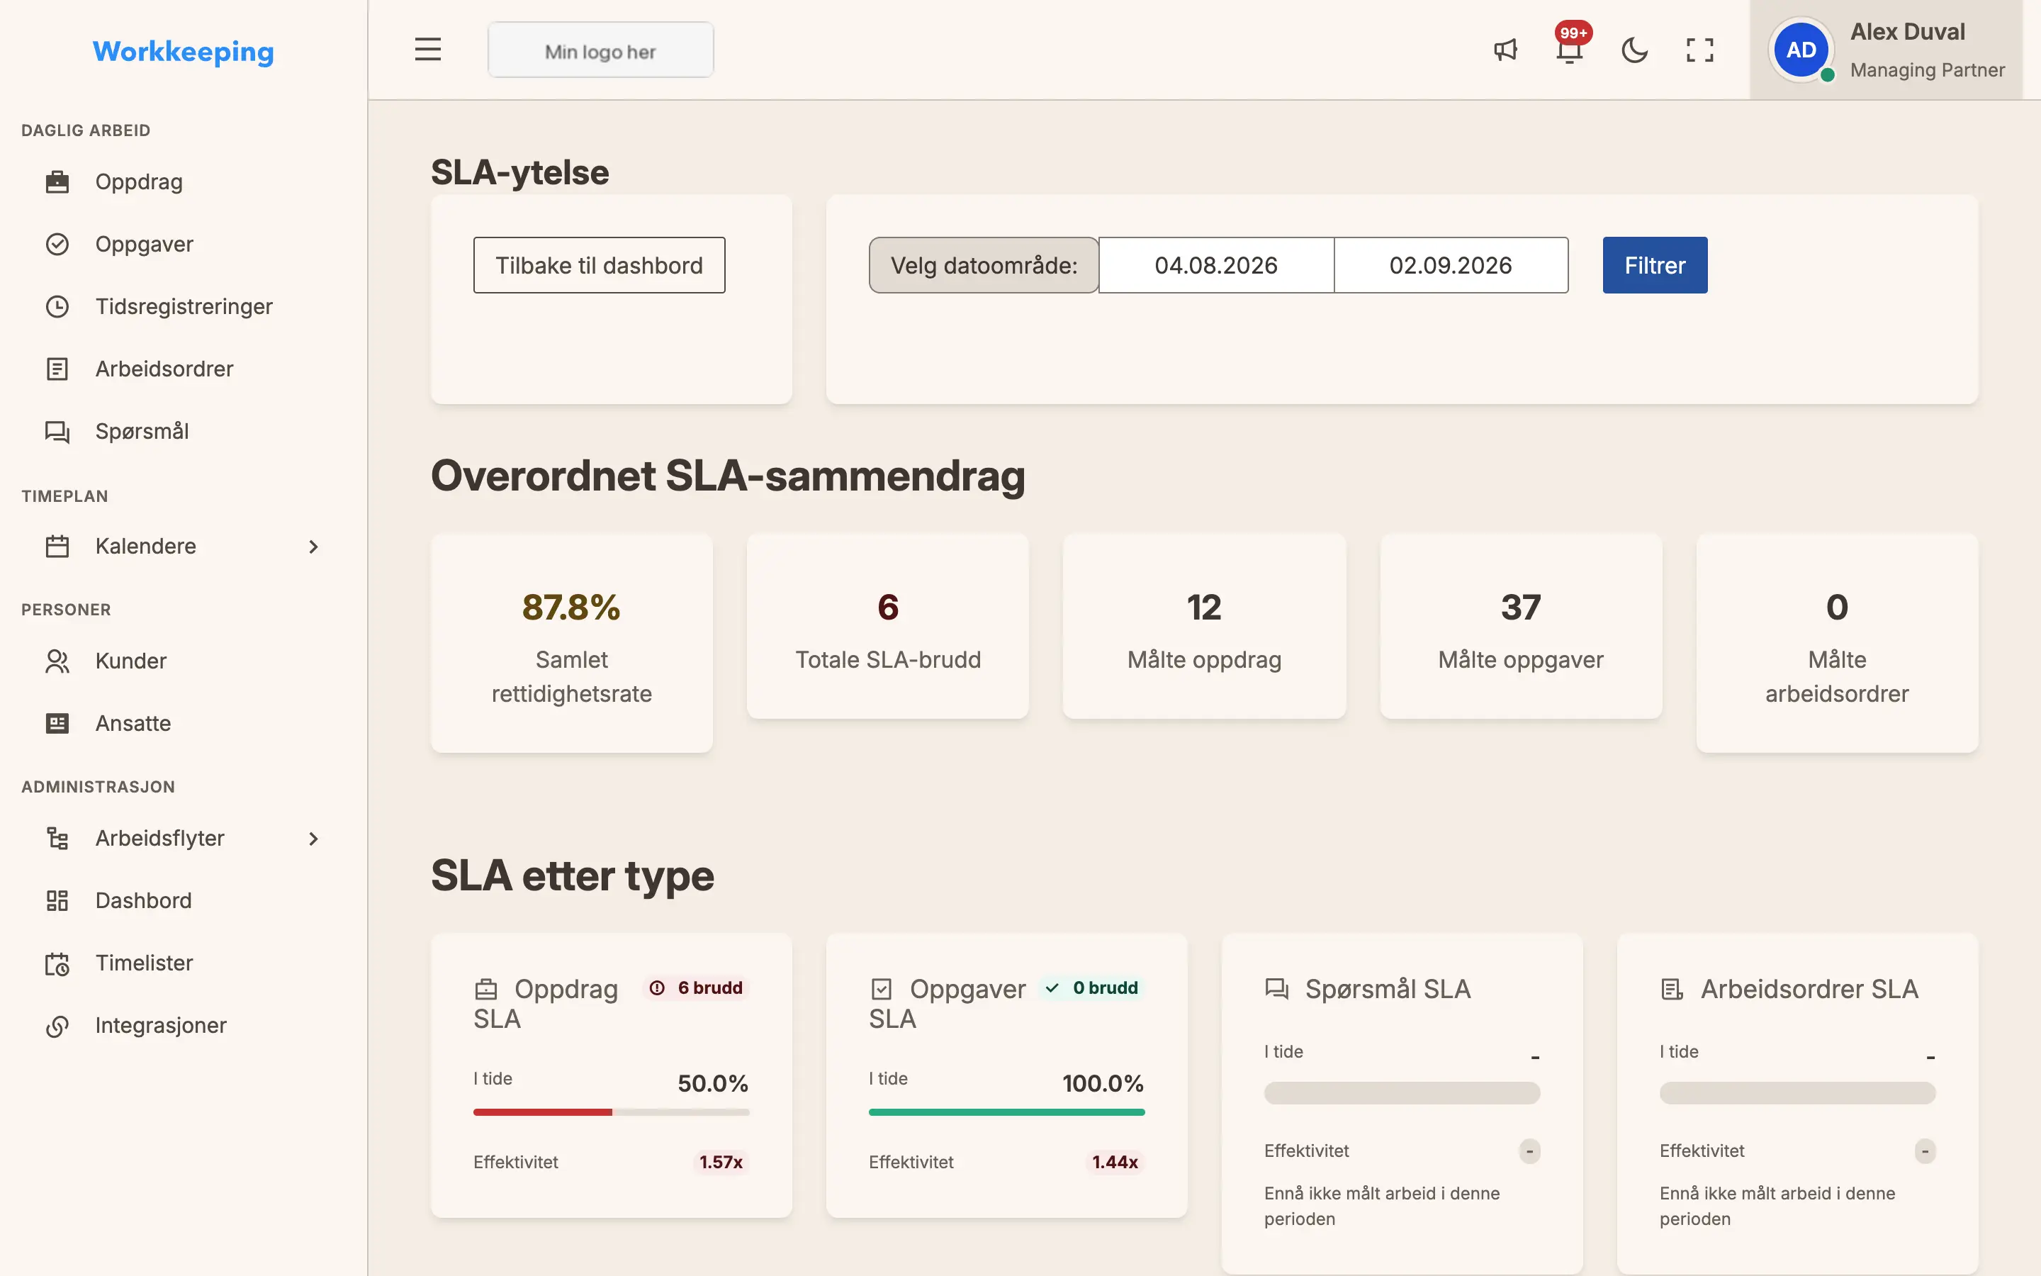Screen dimensions: 2041x1276
Task: Click the Arbeidsordrer document icon
Action: [57, 369]
